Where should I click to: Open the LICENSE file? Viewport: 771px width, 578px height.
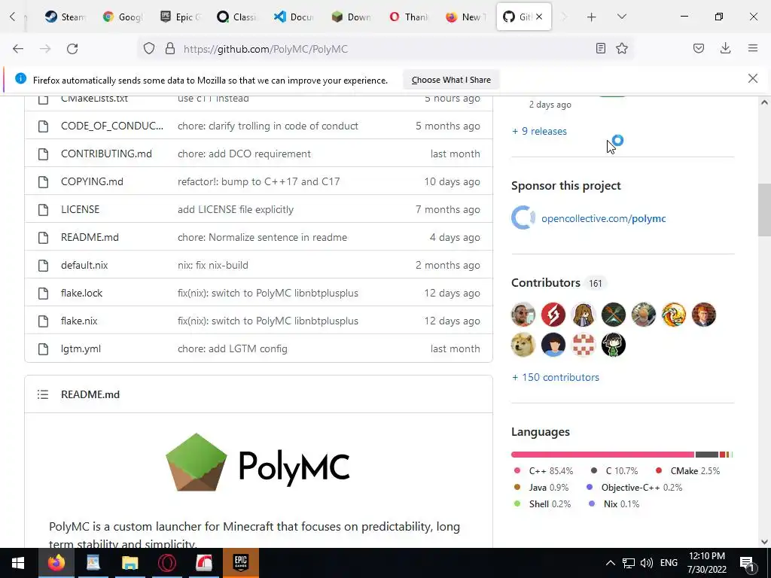click(x=80, y=209)
